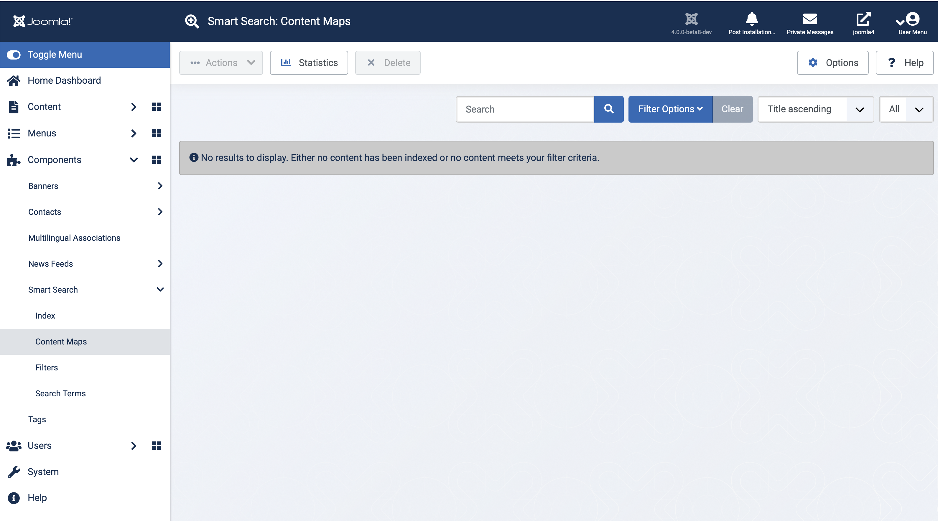Open the Menus dashboard grid icon
This screenshot has height=521, width=938.
pos(157,133)
